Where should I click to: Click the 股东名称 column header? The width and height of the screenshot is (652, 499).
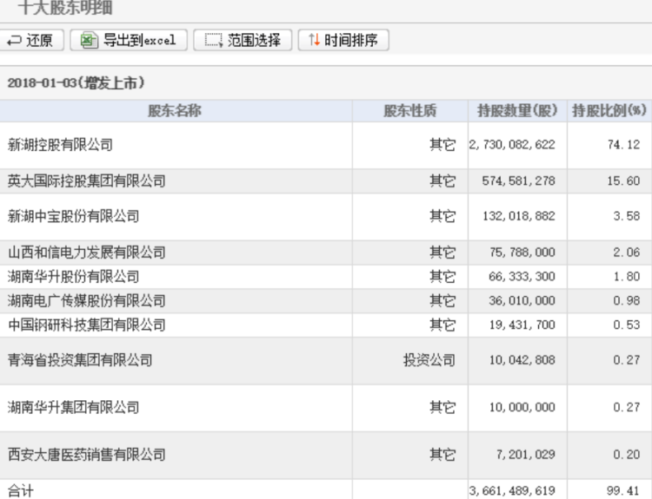(175, 111)
